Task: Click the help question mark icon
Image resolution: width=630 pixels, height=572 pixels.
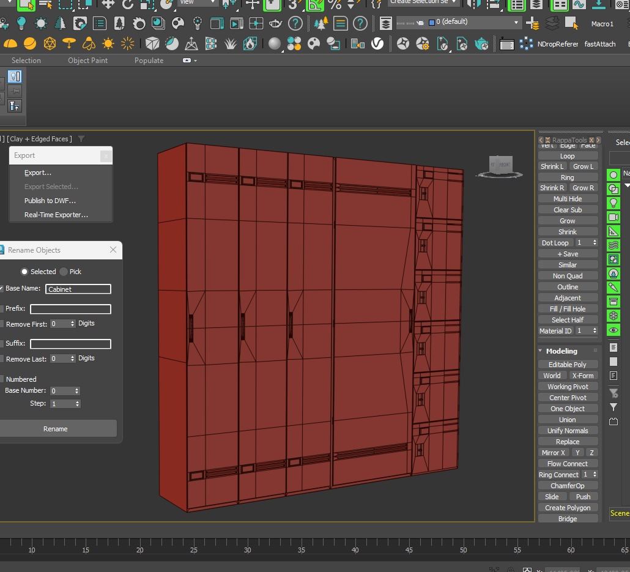Action: coord(295,24)
